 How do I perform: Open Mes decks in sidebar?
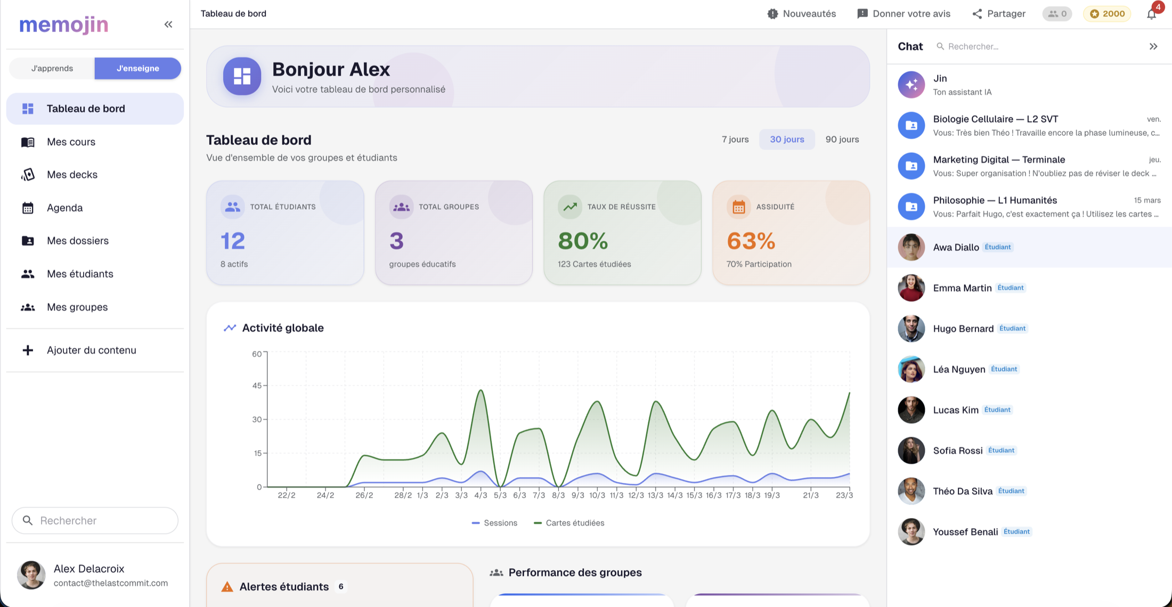click(72, 175)
